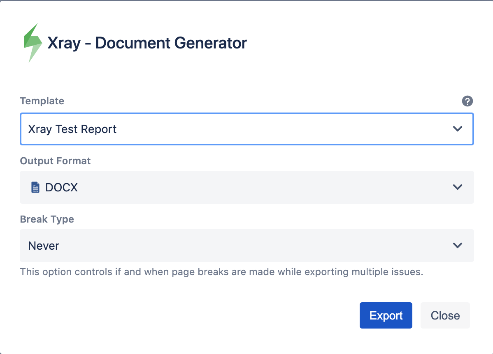Click the Output Format chevron arrow

click(x=458, y=187)
